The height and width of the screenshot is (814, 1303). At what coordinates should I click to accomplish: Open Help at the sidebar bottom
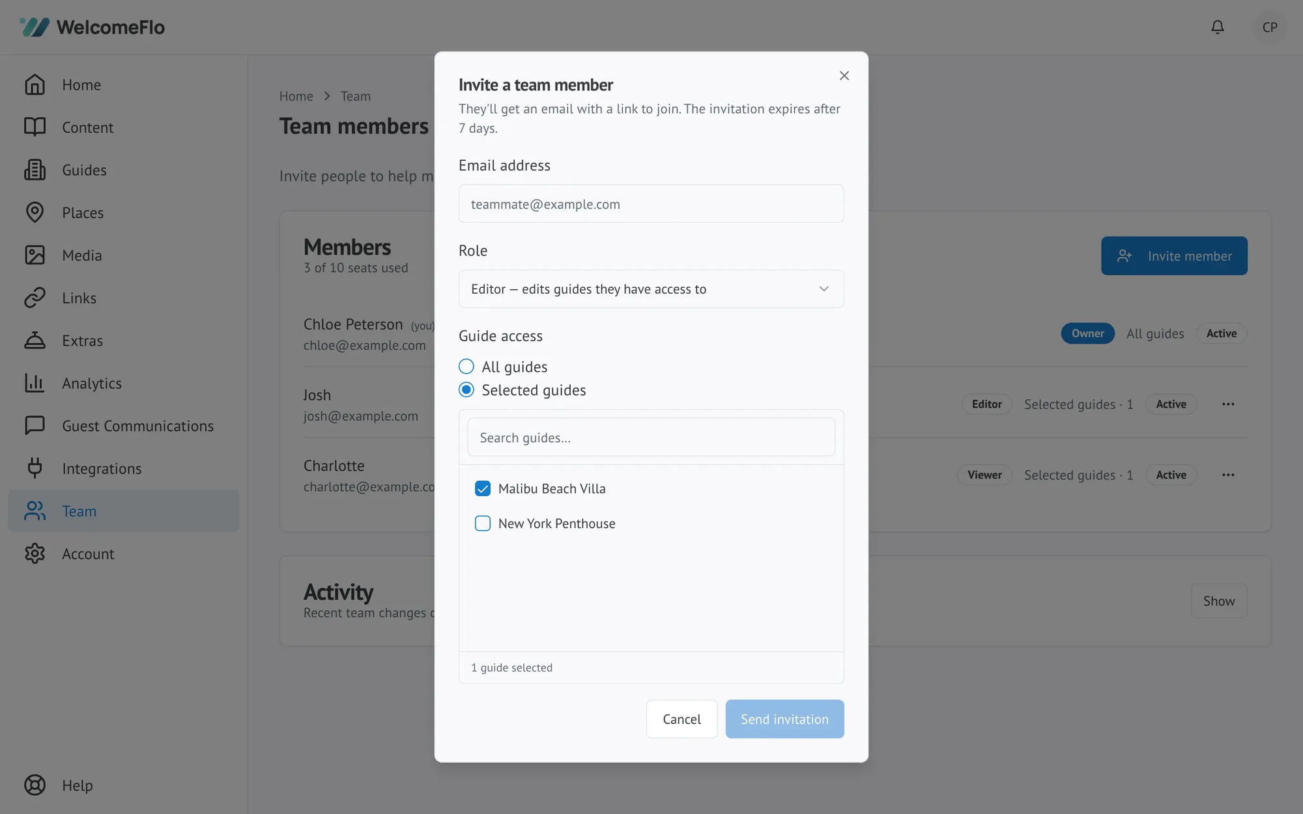123,785
